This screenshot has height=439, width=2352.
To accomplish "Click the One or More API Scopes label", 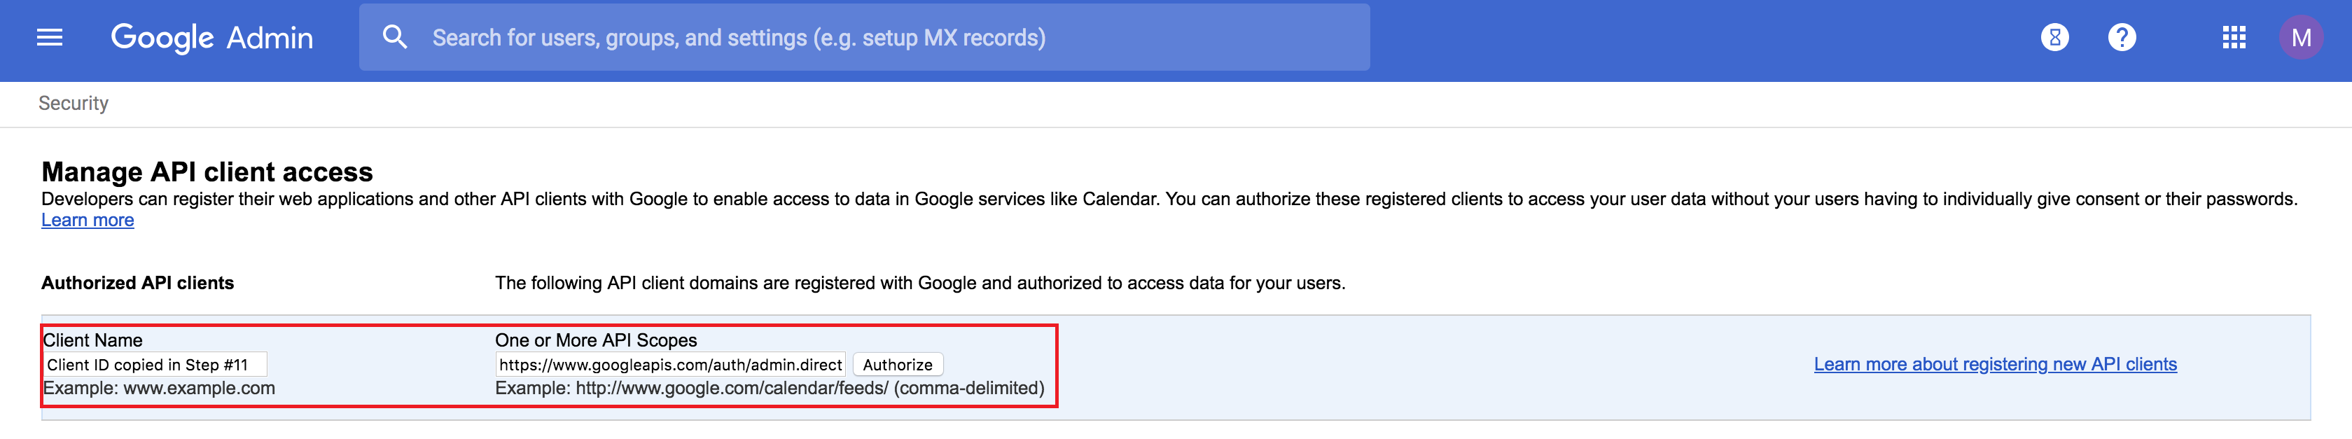I will click(595, 340).
